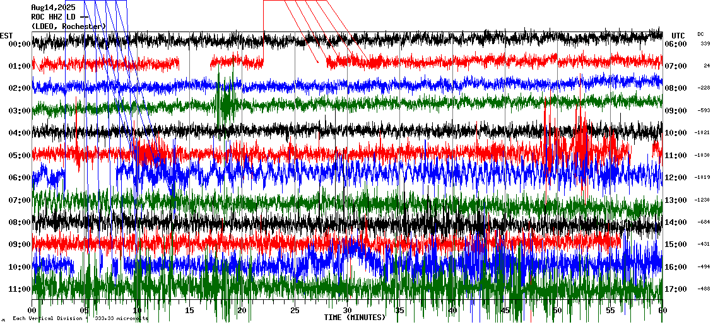The image size is (713, 327).
Task: Click the TIME (MINUTES) axis title
Action: pos(354,318)
